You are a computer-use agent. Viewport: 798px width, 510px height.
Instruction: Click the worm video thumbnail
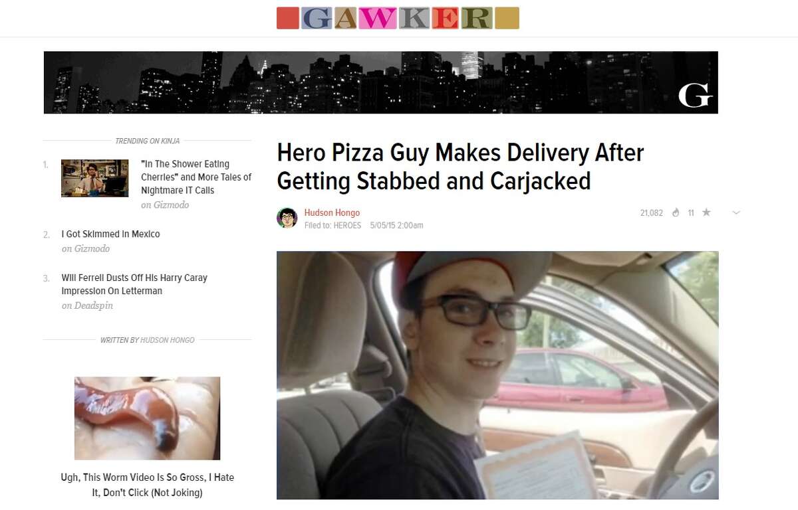pyautogui.click(x=147, y=418)
